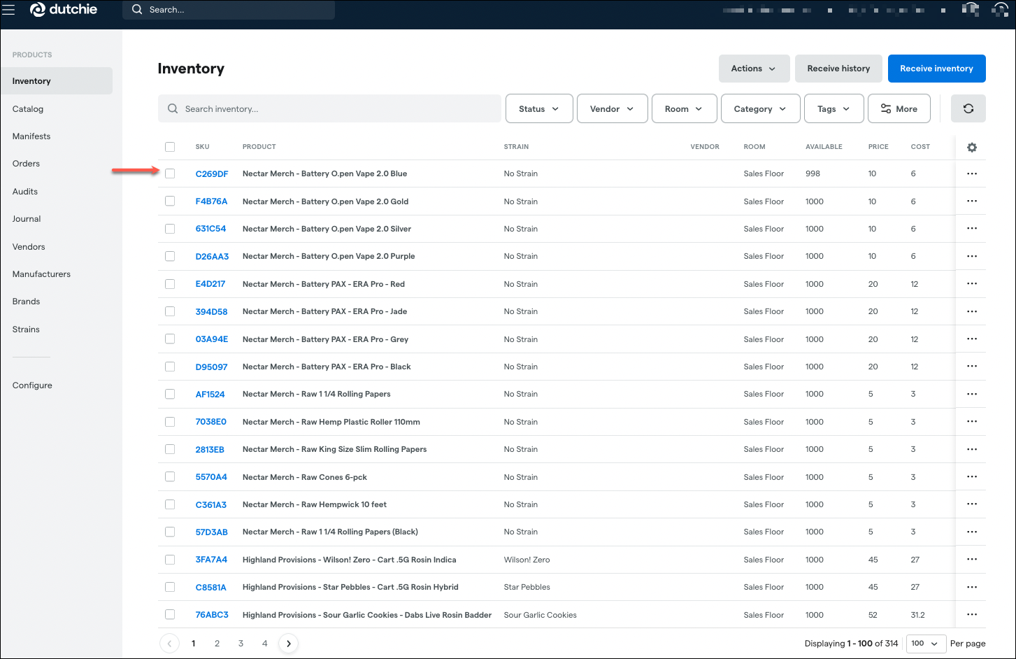1016x659 pixels.
Task: Navigate to the Manifests section
Action: [31, 136]
